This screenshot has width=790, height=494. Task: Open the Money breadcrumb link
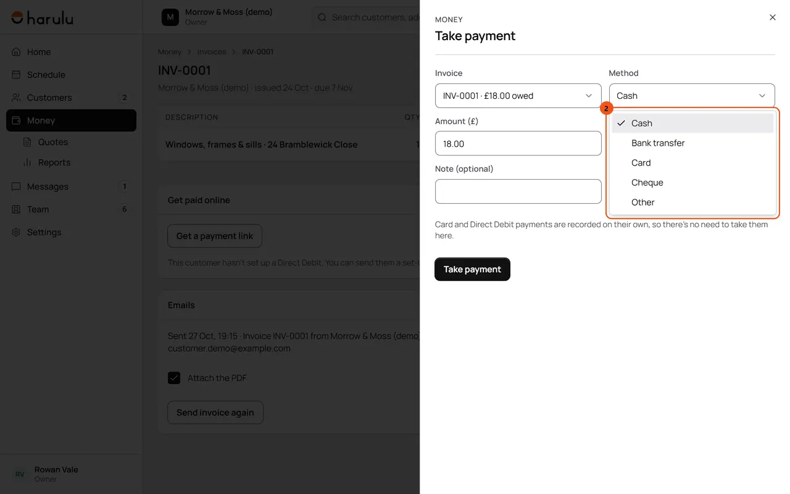pyautogui.click(x=170, y=52)
